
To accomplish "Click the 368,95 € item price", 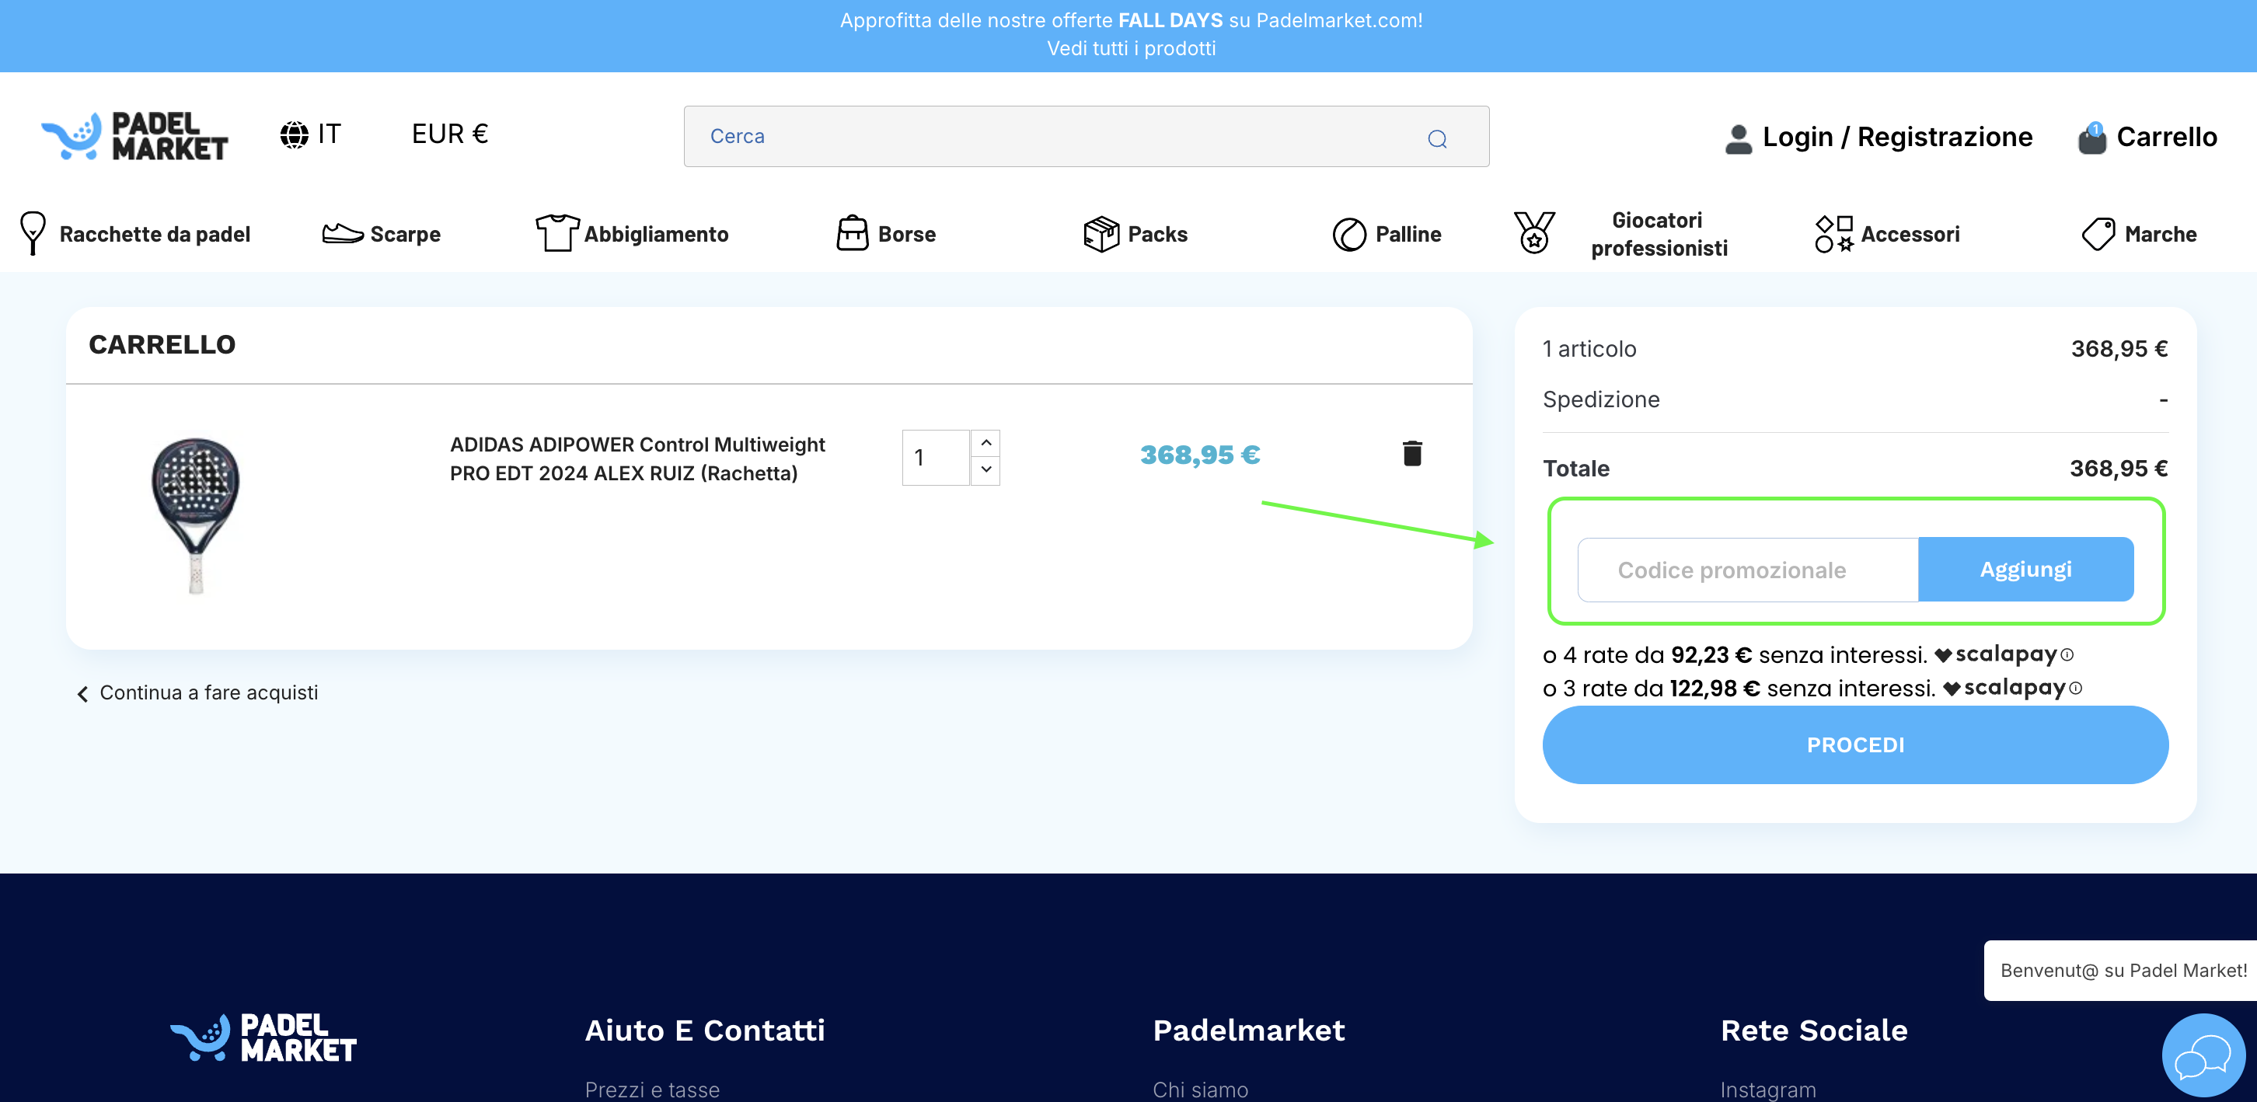I will point(1199,455).
